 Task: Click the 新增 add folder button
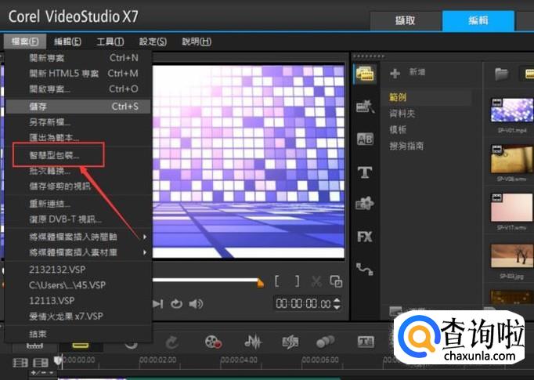coord(408,72)
